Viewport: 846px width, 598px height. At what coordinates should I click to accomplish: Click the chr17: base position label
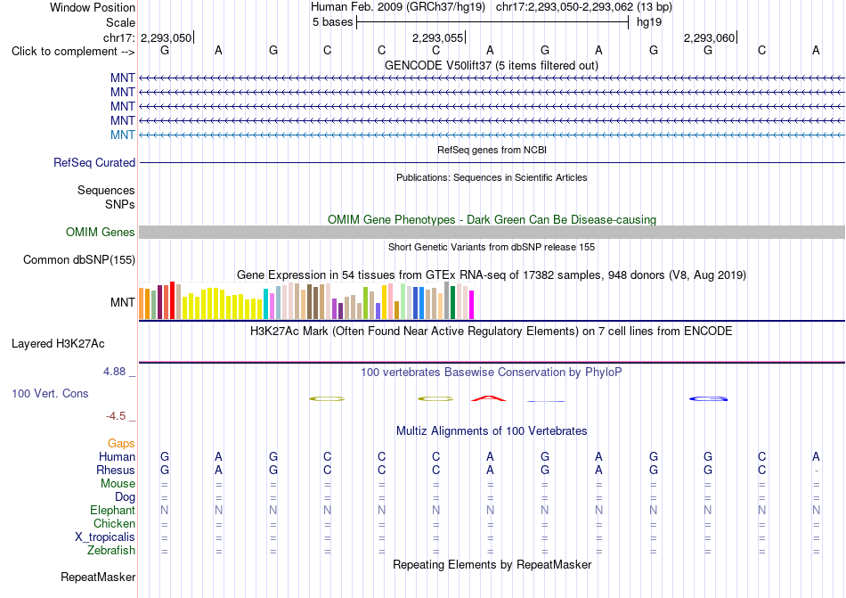tap(119, 37)
